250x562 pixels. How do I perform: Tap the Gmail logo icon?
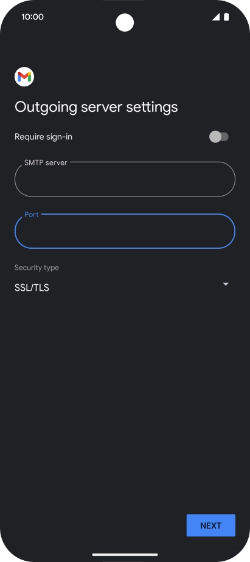click(24, 77)
